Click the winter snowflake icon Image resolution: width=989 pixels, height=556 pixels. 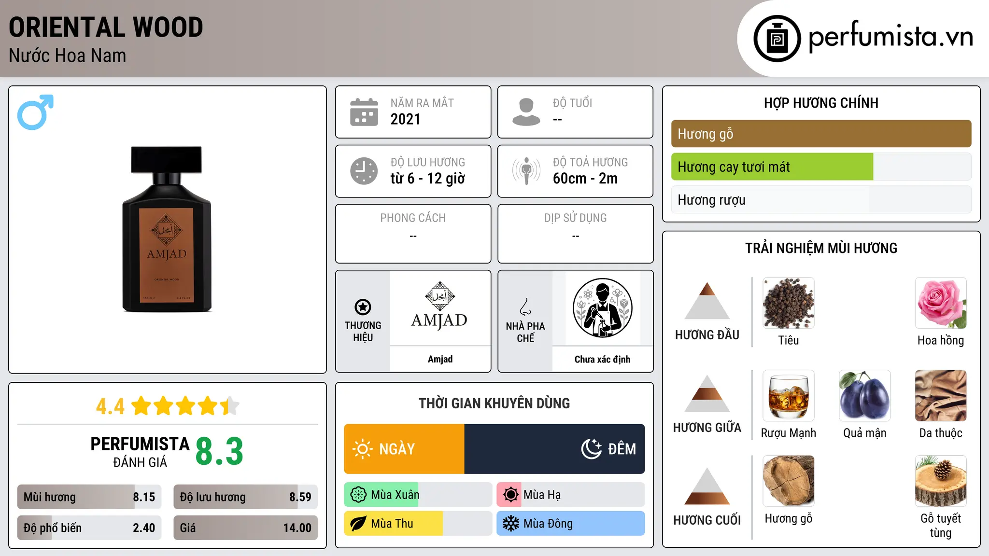(x=510, y=524)
